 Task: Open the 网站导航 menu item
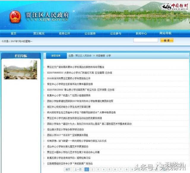point(165,33)
